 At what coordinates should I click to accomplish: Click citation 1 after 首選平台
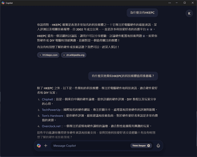(x=148, y=30)
